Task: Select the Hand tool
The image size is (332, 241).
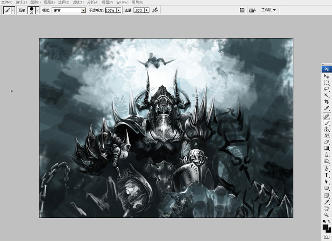Action: pyautogui.click(x=326, y=208)
